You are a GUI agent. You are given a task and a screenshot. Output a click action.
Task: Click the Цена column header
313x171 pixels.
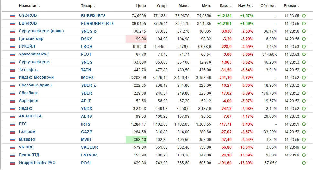(141, 6)
